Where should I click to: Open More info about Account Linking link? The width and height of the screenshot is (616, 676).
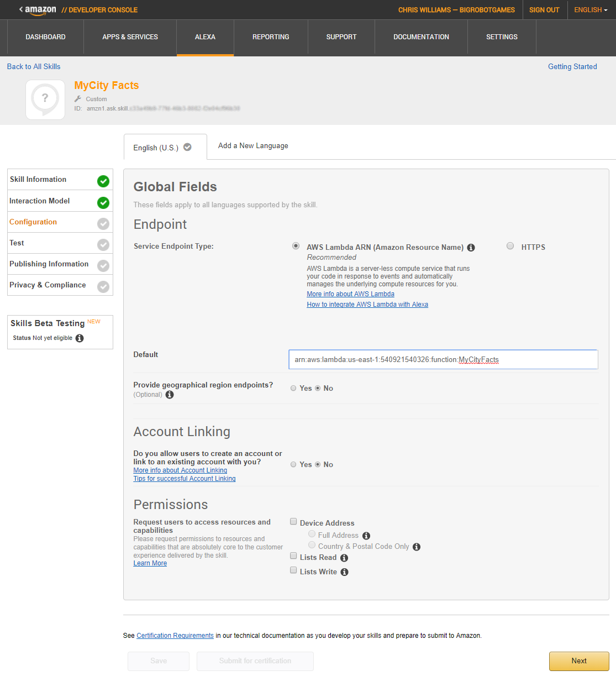pyautogui.click(x=180, y=470)
